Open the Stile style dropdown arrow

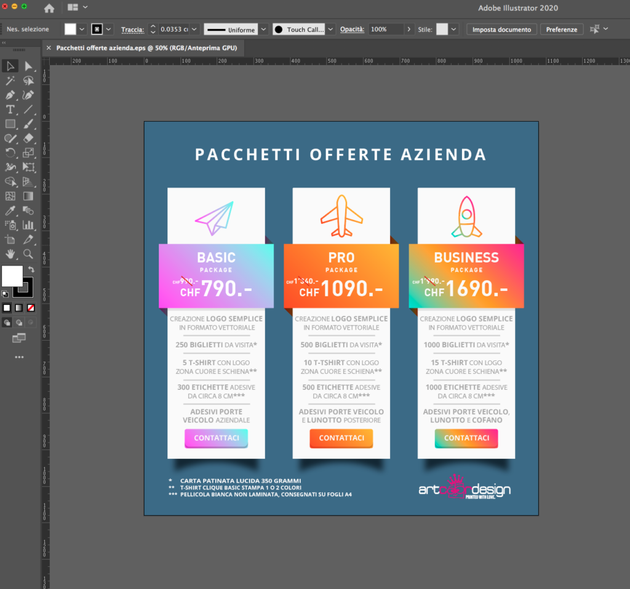click(454, 30)
